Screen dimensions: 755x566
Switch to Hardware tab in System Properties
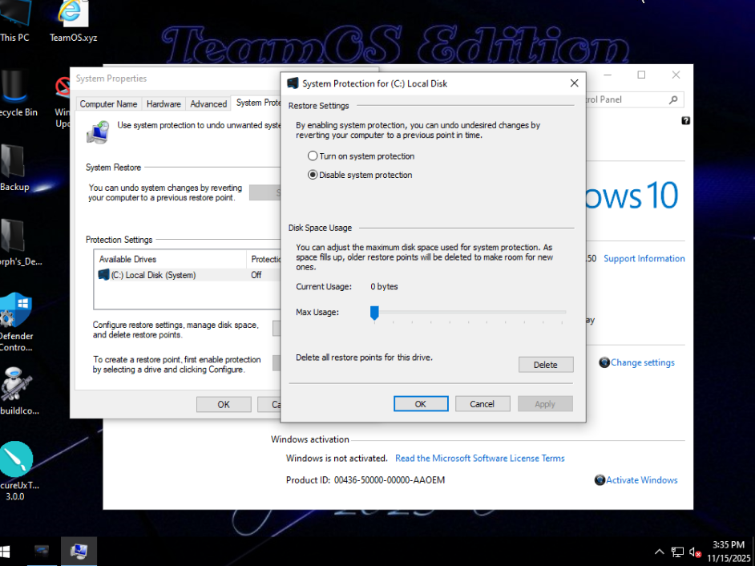point(164,104)
